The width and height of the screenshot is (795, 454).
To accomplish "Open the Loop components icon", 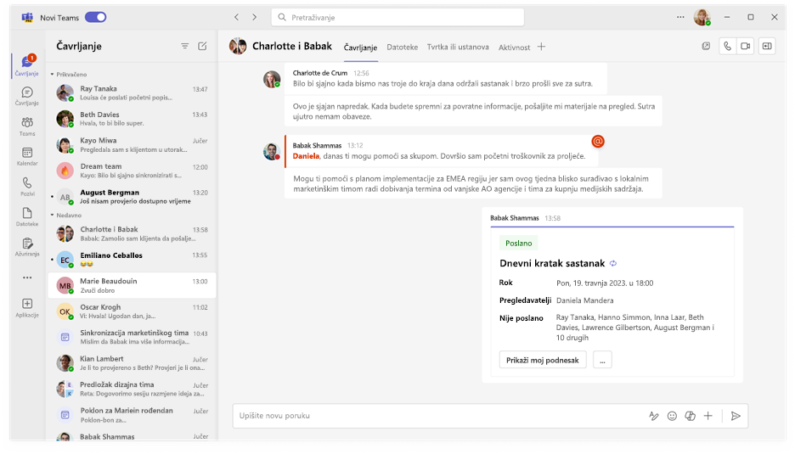I will 690,416.
